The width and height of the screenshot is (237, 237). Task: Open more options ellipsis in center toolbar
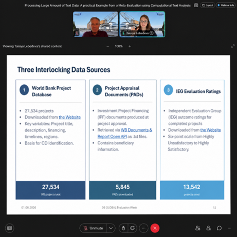pos(144,228)
